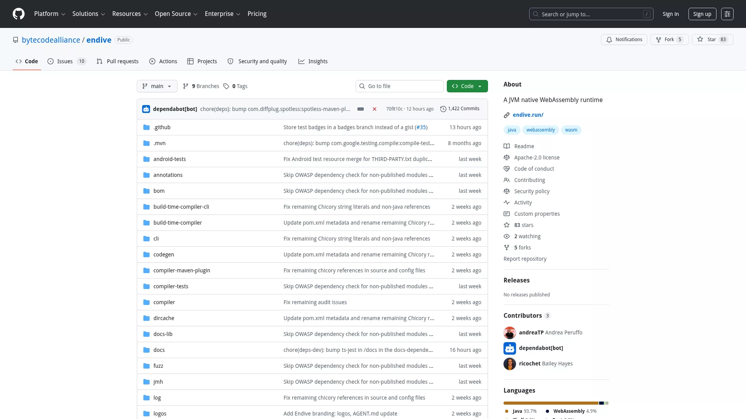This screenshot has height=419, width=746.
Task: Click dependabot contributor avatar in sidebar
Action: (510, 348)
